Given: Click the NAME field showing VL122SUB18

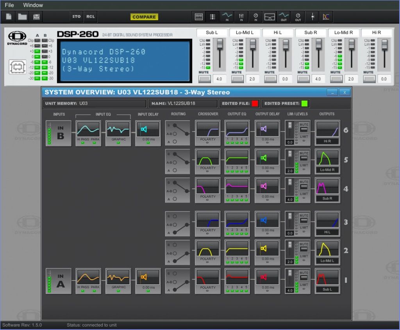Looking at the screenshot, I should tap(183, 103).
